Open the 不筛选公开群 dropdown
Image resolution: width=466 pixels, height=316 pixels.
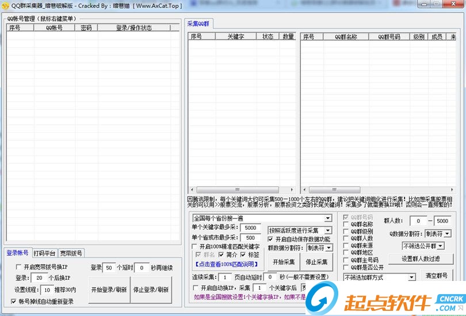(x=441, y=246)
